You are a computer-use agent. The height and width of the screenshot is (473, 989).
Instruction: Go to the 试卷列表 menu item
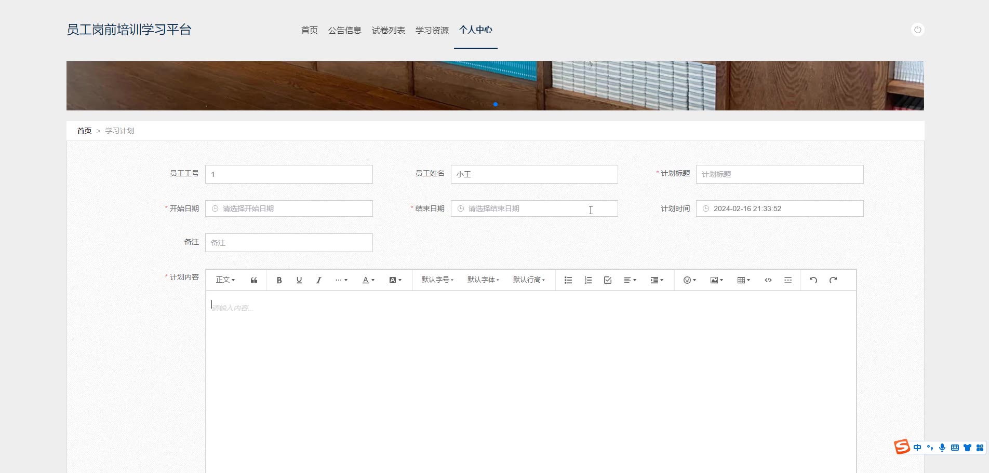point(388,31)
